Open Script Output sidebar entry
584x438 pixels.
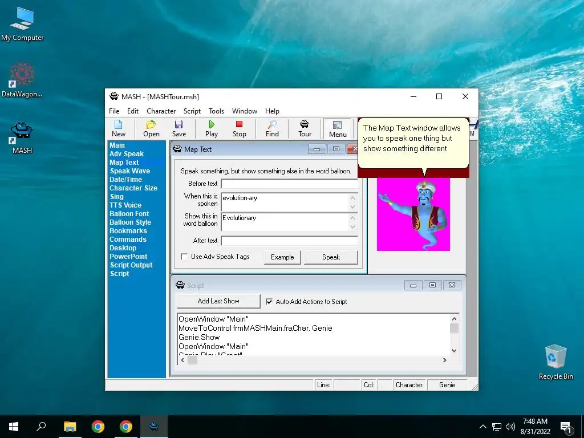[x=131, y=265]
